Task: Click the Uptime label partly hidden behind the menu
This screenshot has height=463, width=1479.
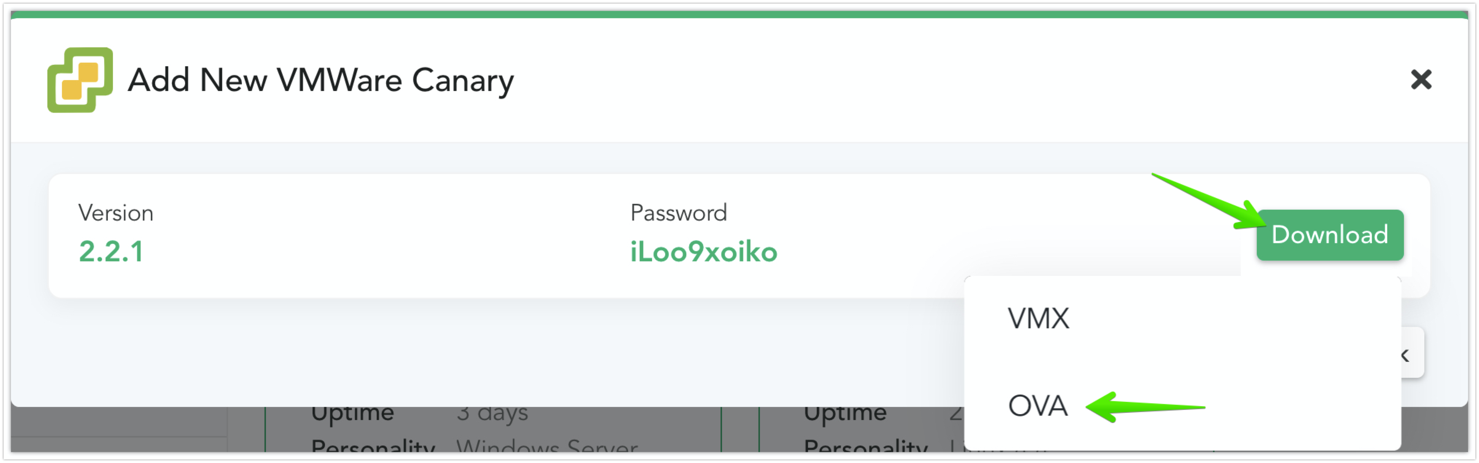Action: (845, 413)
